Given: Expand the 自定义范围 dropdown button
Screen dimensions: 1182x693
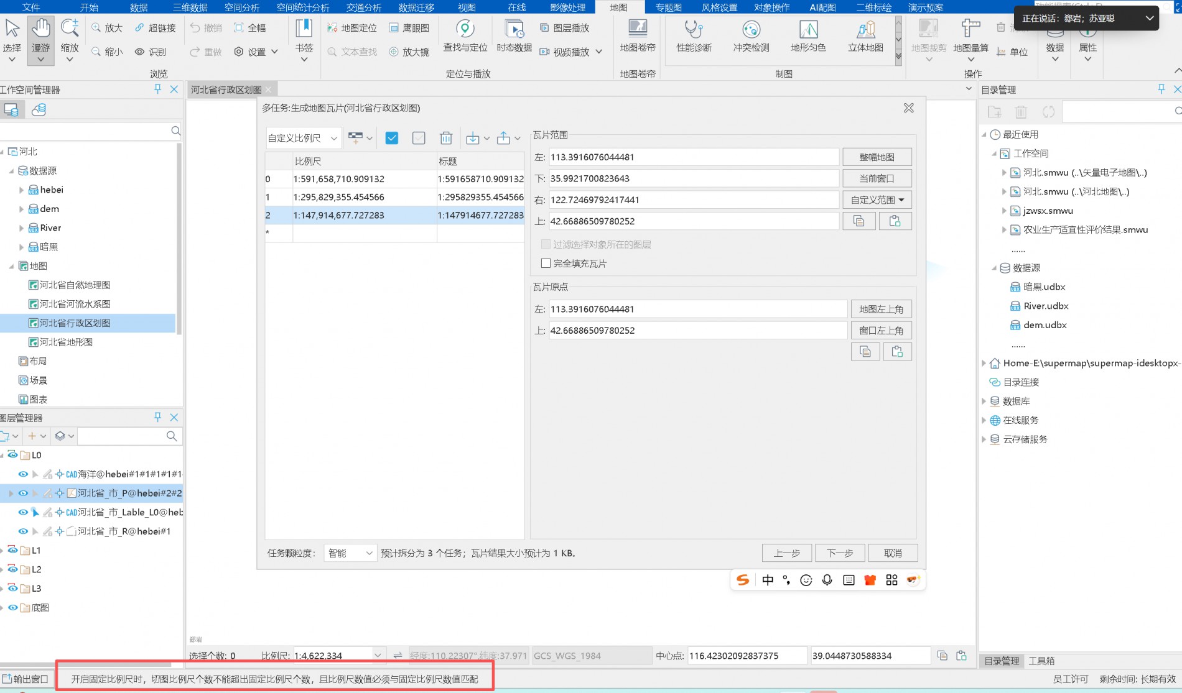Looking at the screenshot, I should (877, 200).
